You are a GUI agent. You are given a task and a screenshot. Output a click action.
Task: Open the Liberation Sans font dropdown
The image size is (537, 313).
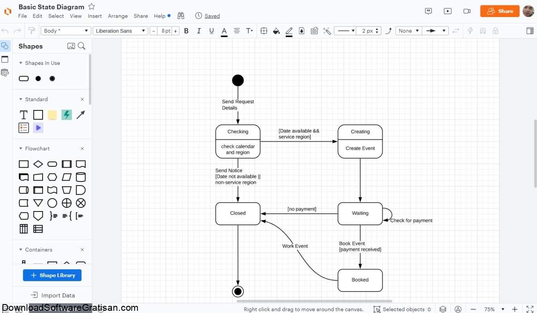tap(120, 31)
